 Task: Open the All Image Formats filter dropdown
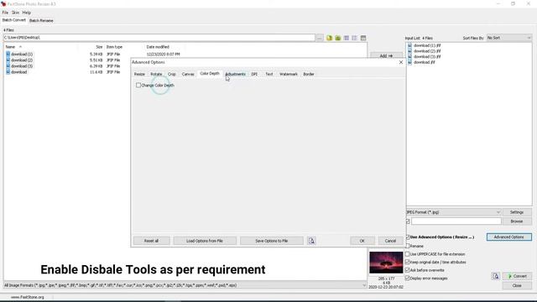185,285
